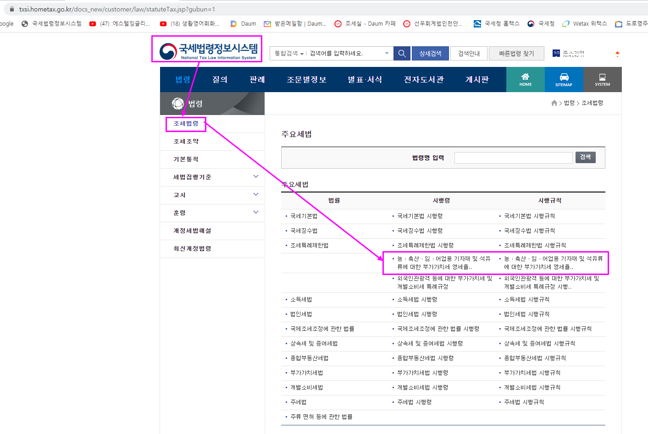
Task: Expand the 세법집행기준 sidebar section
Action: click(256, 177)
